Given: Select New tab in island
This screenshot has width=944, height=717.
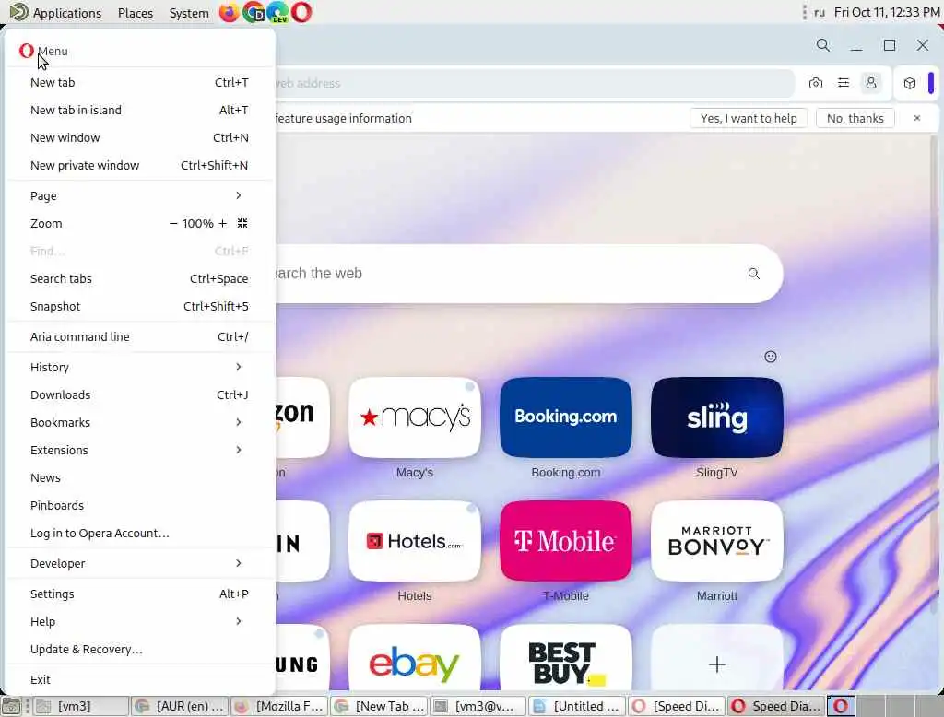Looking at the screenshot, I should (140, 111).
